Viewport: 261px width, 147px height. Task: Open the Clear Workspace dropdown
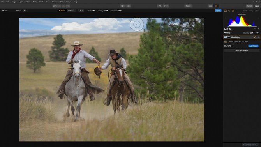242,50
